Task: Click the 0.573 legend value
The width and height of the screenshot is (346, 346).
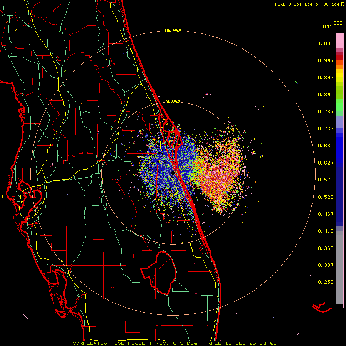Action: pos(326,180)
